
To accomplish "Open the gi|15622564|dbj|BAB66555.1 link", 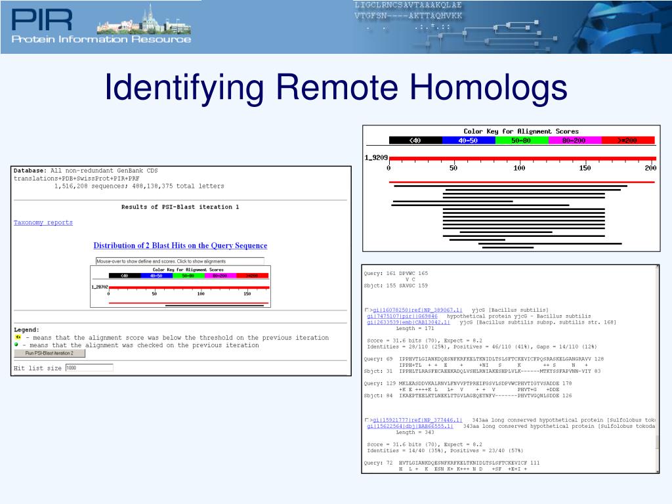I will point(410,427).
